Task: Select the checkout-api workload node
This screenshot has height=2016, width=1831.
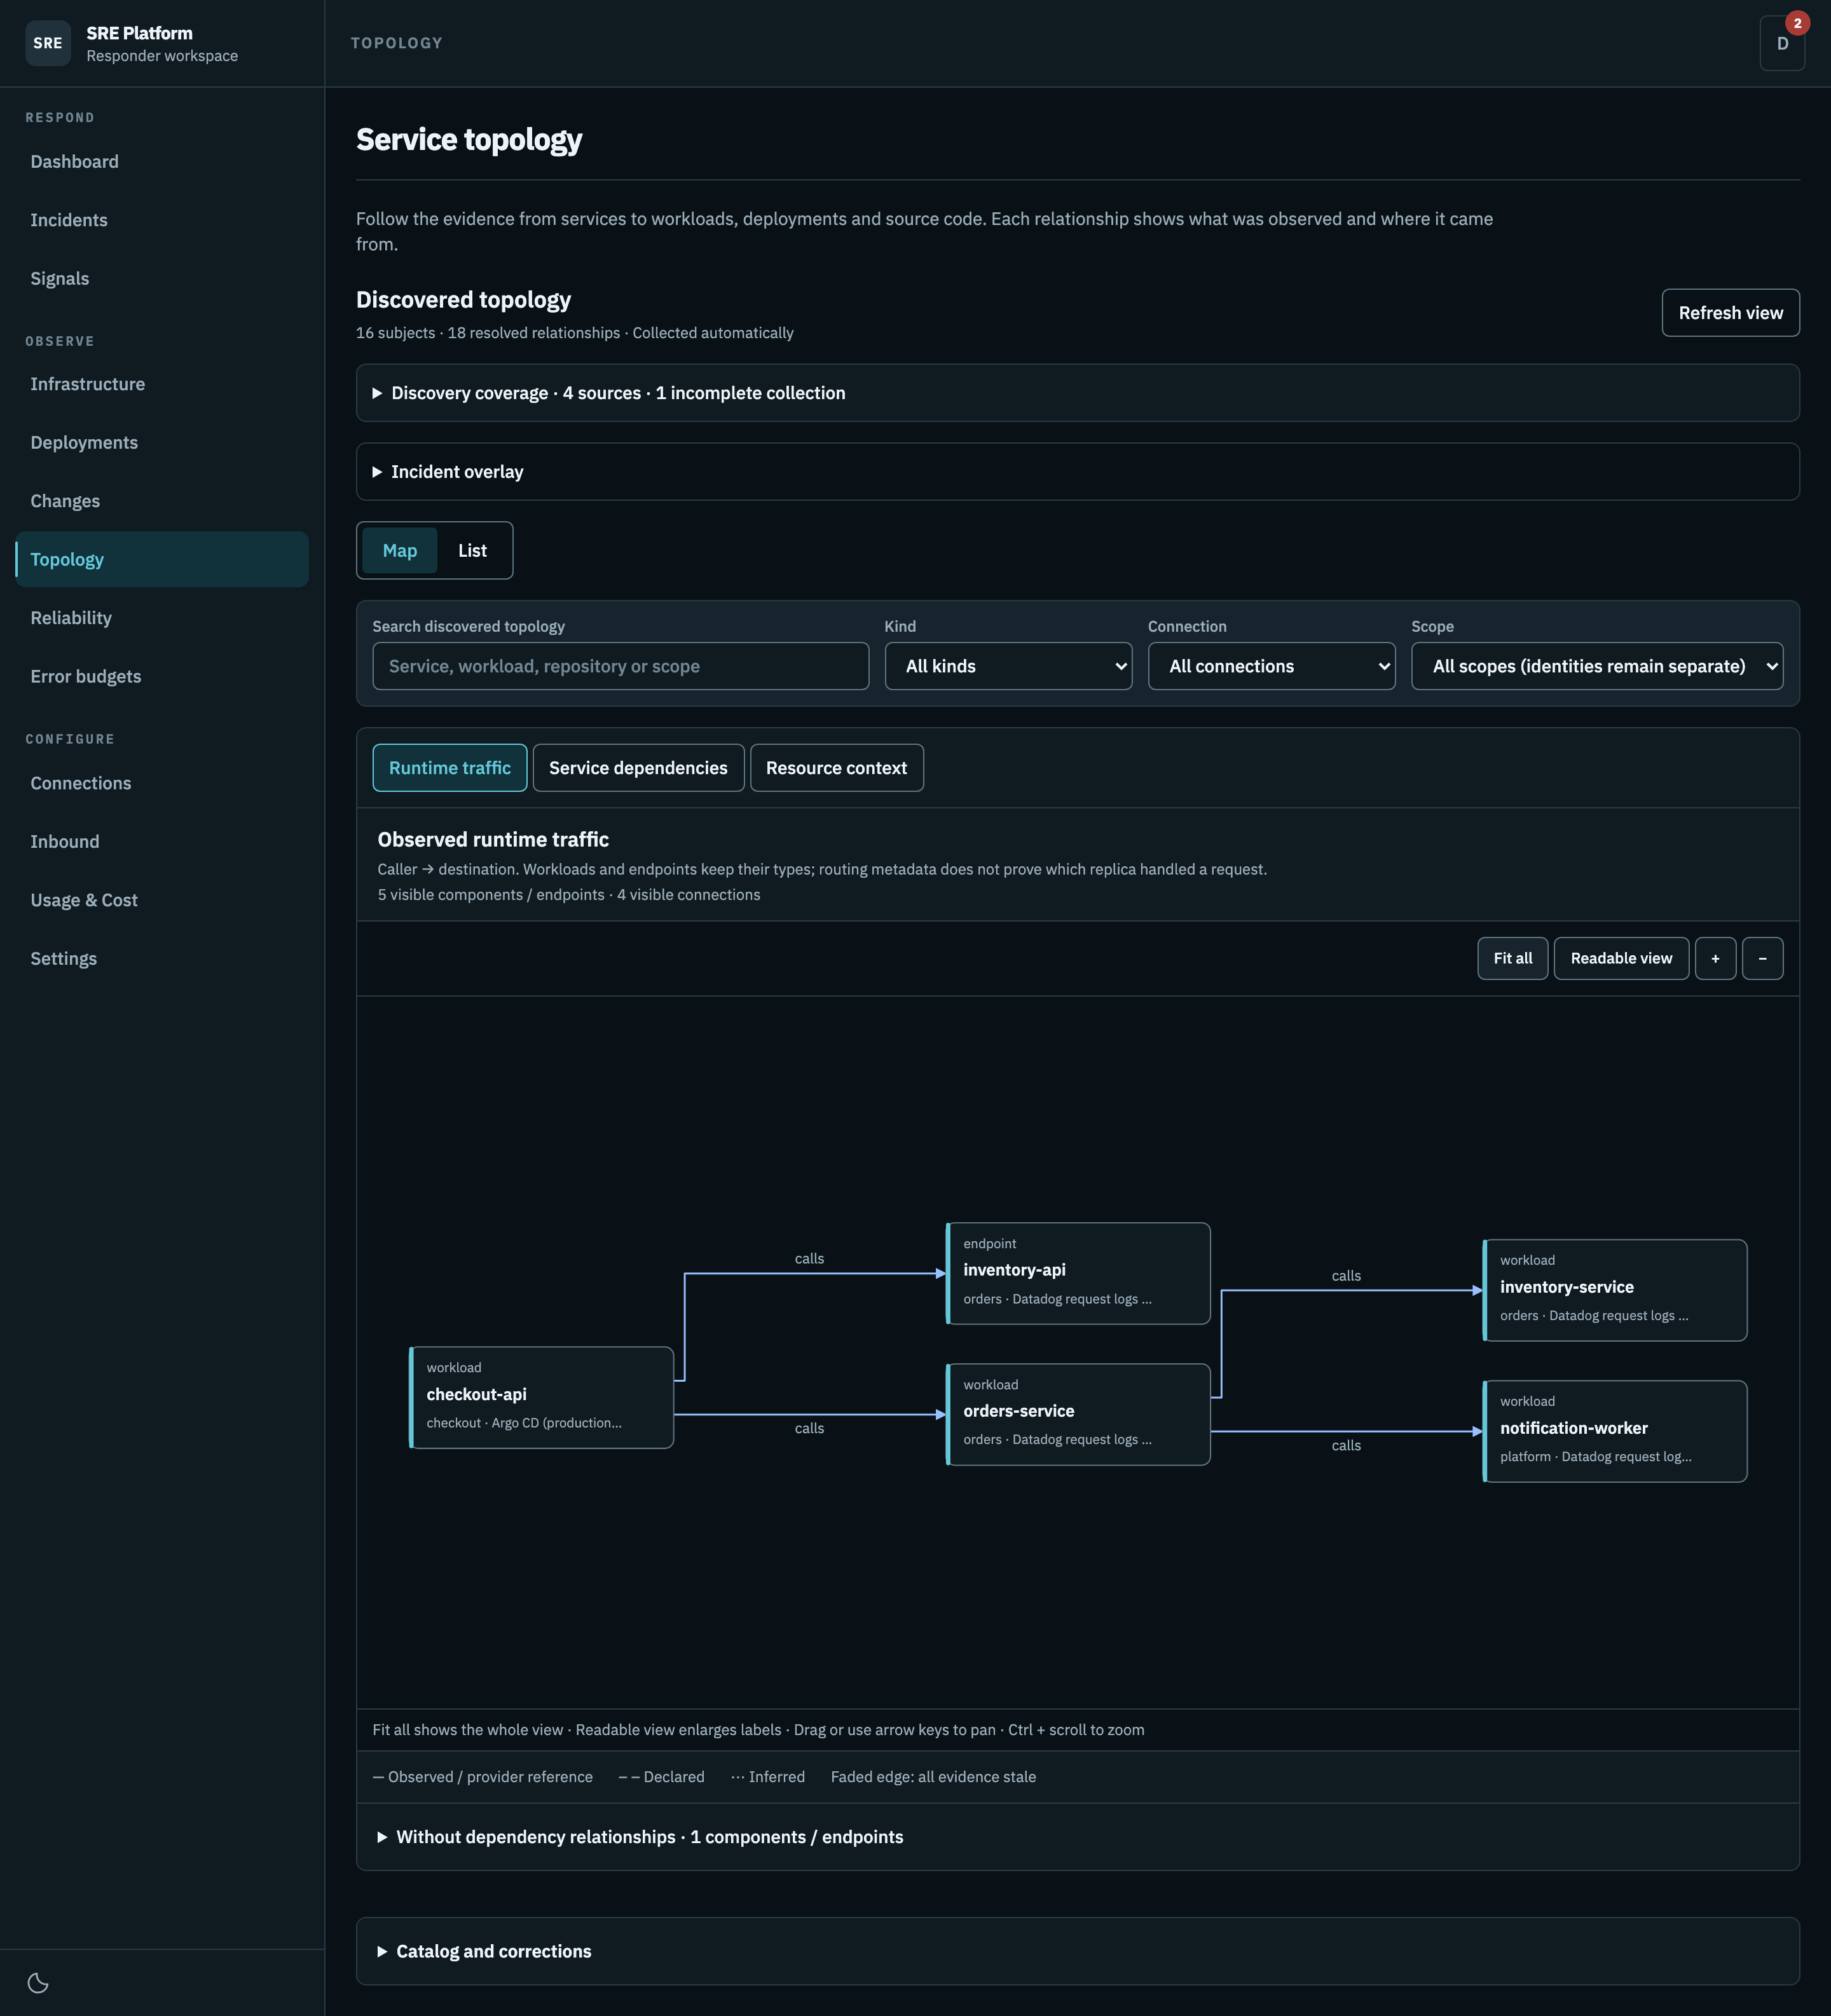Action: click(541, 1397)
